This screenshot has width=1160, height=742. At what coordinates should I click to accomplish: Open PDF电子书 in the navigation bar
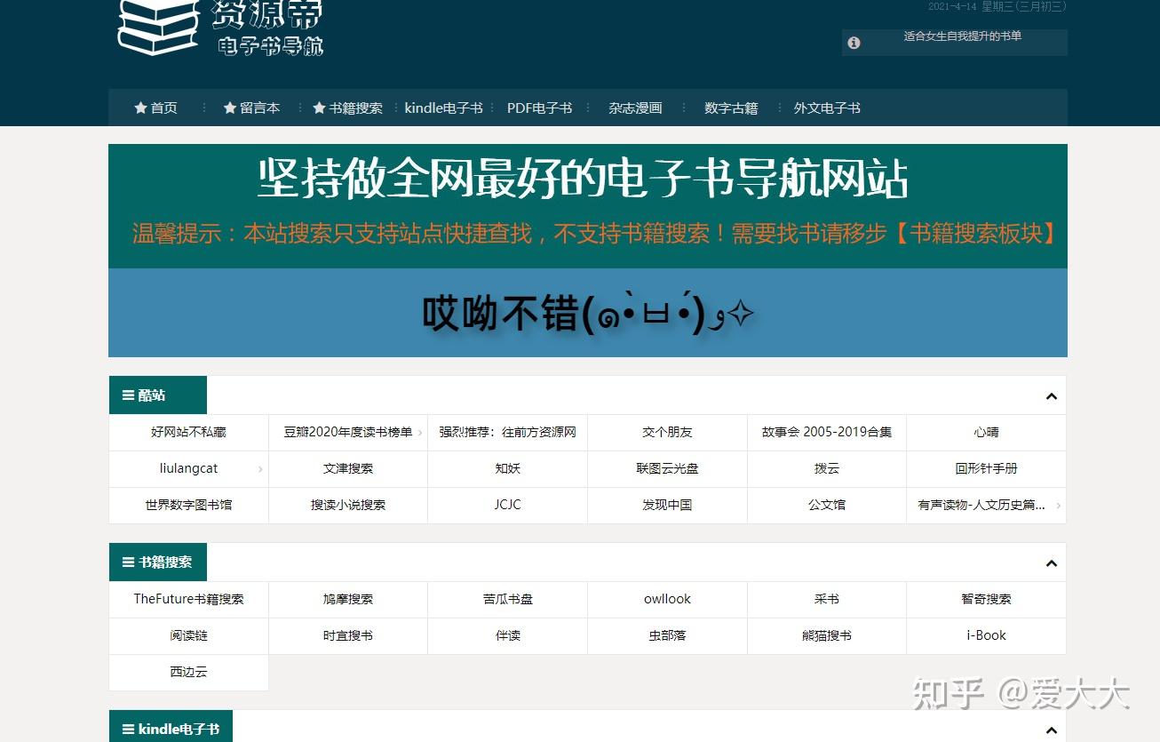point(539,108)
